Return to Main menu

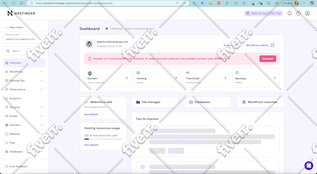(14, 27)
